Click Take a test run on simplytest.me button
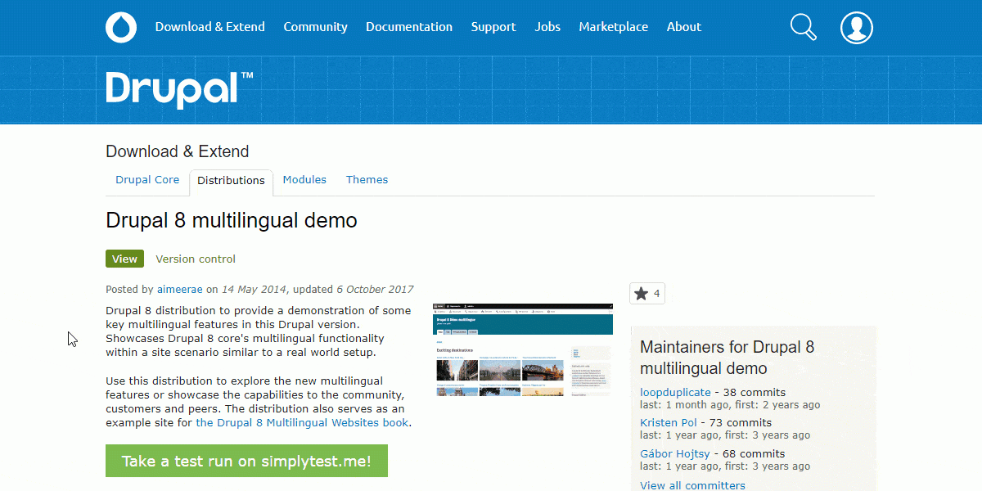Image resolution: width=982 pixels, height=491 pixels. [x=246, y=461]
